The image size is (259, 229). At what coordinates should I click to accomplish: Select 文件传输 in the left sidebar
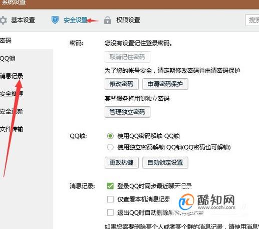12,129
